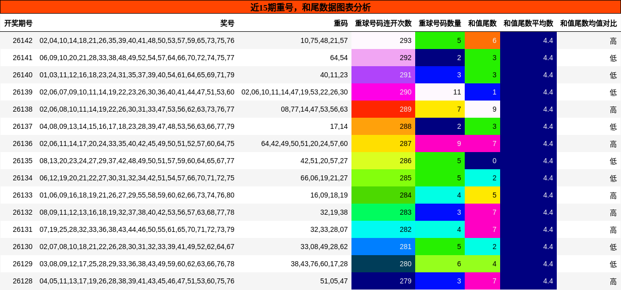Click the 和值尾数均值对比 column header
The image size is (621, 290).
(589, 23)
